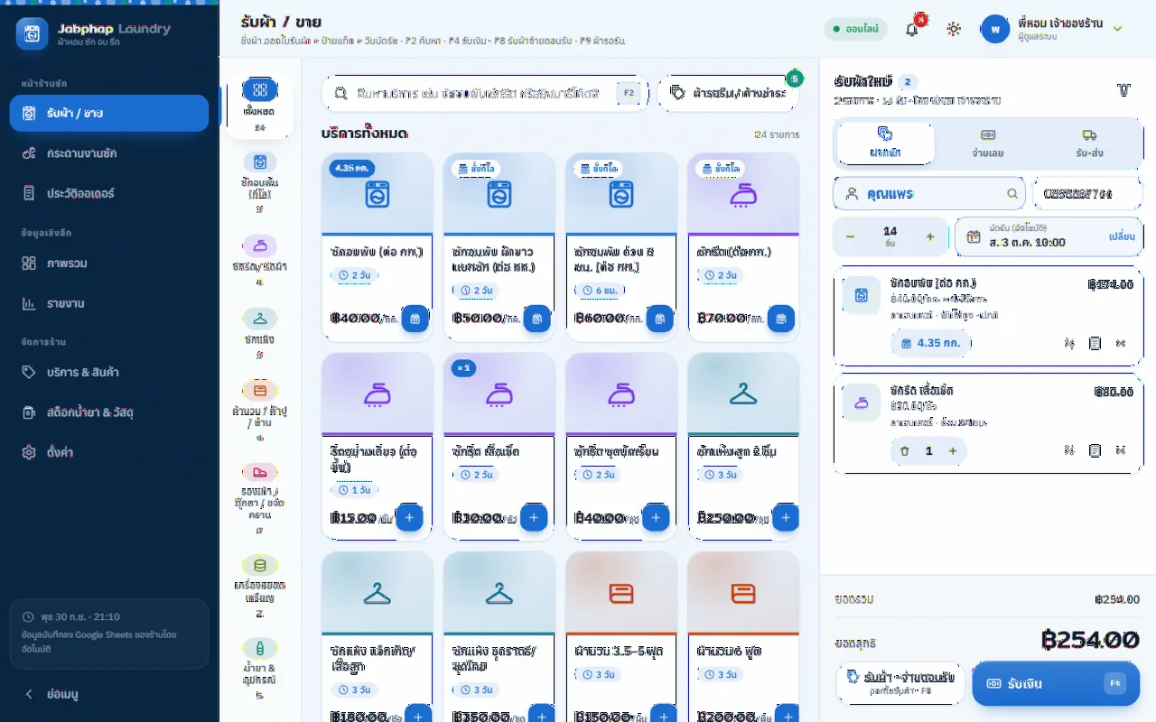Filter by ผ้านวม blanket category
This screenshot has width=1156, height=722.
(260, 411)
